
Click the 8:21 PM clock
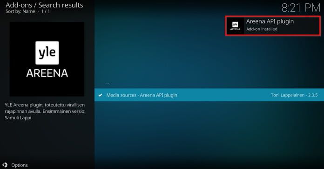(x=301, y=8)
